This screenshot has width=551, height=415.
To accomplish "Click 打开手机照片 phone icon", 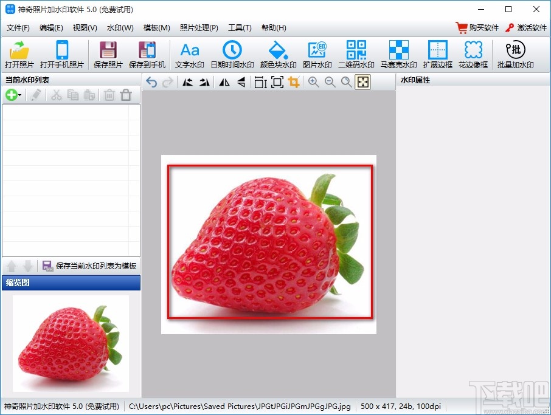I will tap(62, 54).
